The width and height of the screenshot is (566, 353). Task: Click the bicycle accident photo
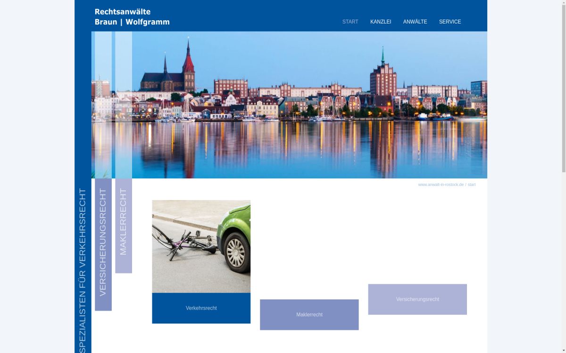pyautogui.click(x=201, y=246)
